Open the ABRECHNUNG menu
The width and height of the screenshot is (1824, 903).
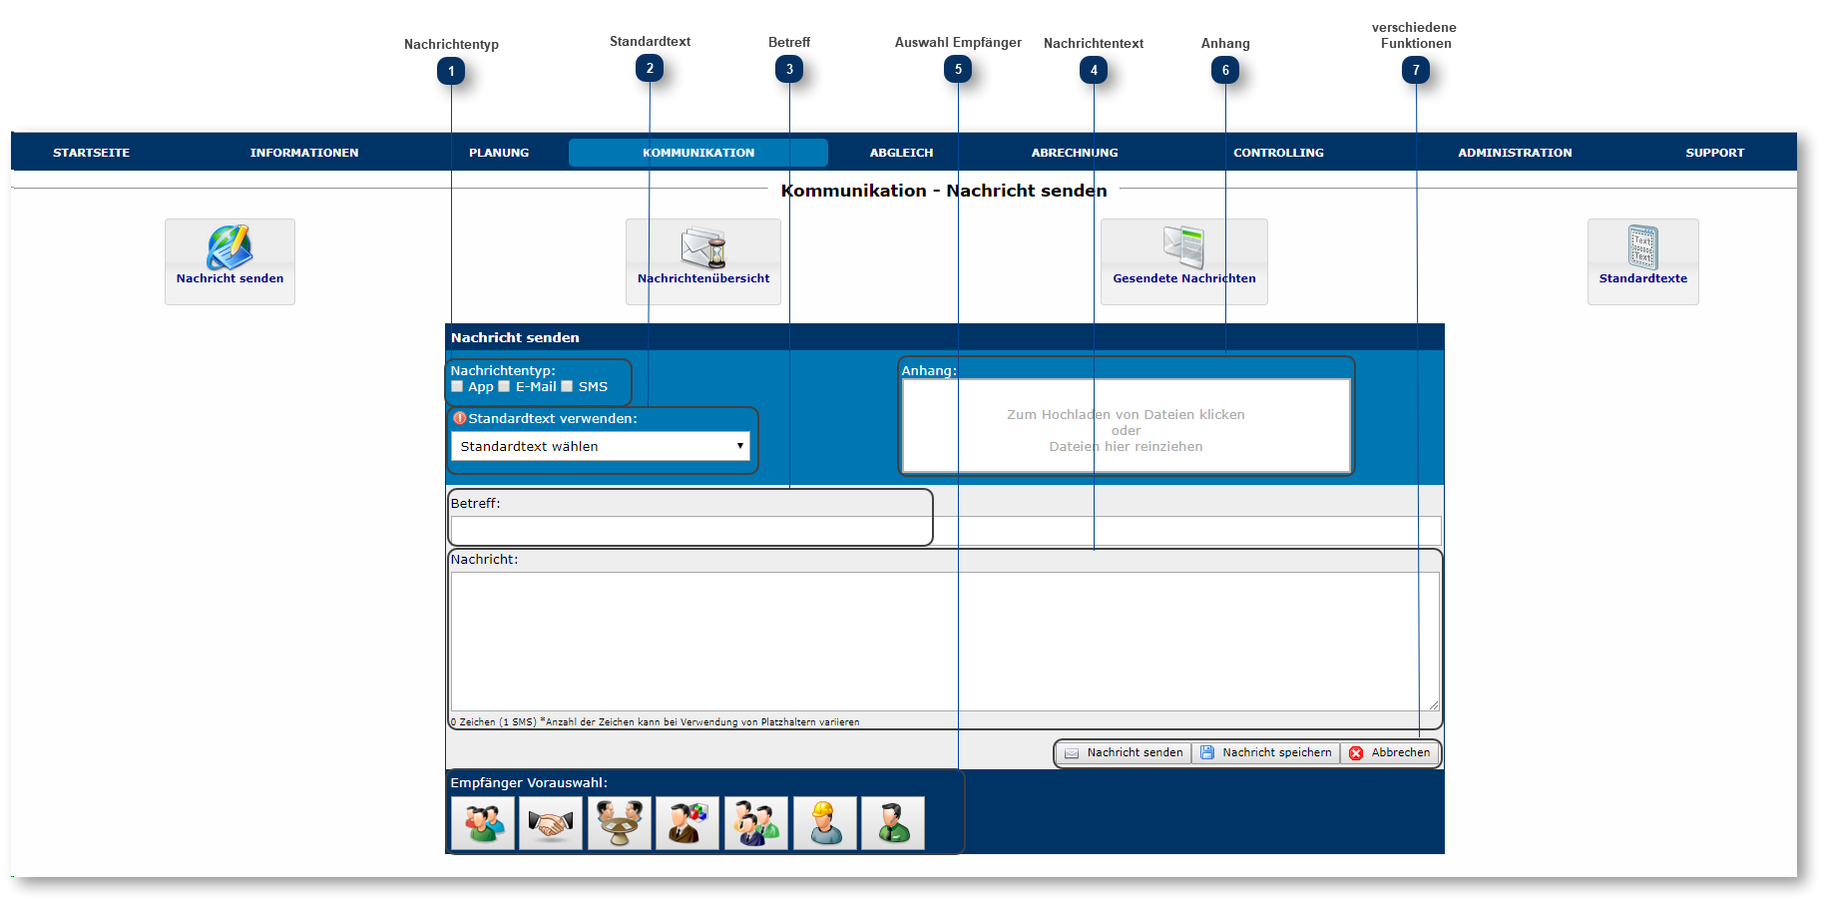click(1075, 153)
